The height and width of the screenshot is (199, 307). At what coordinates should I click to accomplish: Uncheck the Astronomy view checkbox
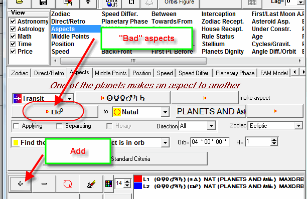pyautogui.click(x=13, y=21)
